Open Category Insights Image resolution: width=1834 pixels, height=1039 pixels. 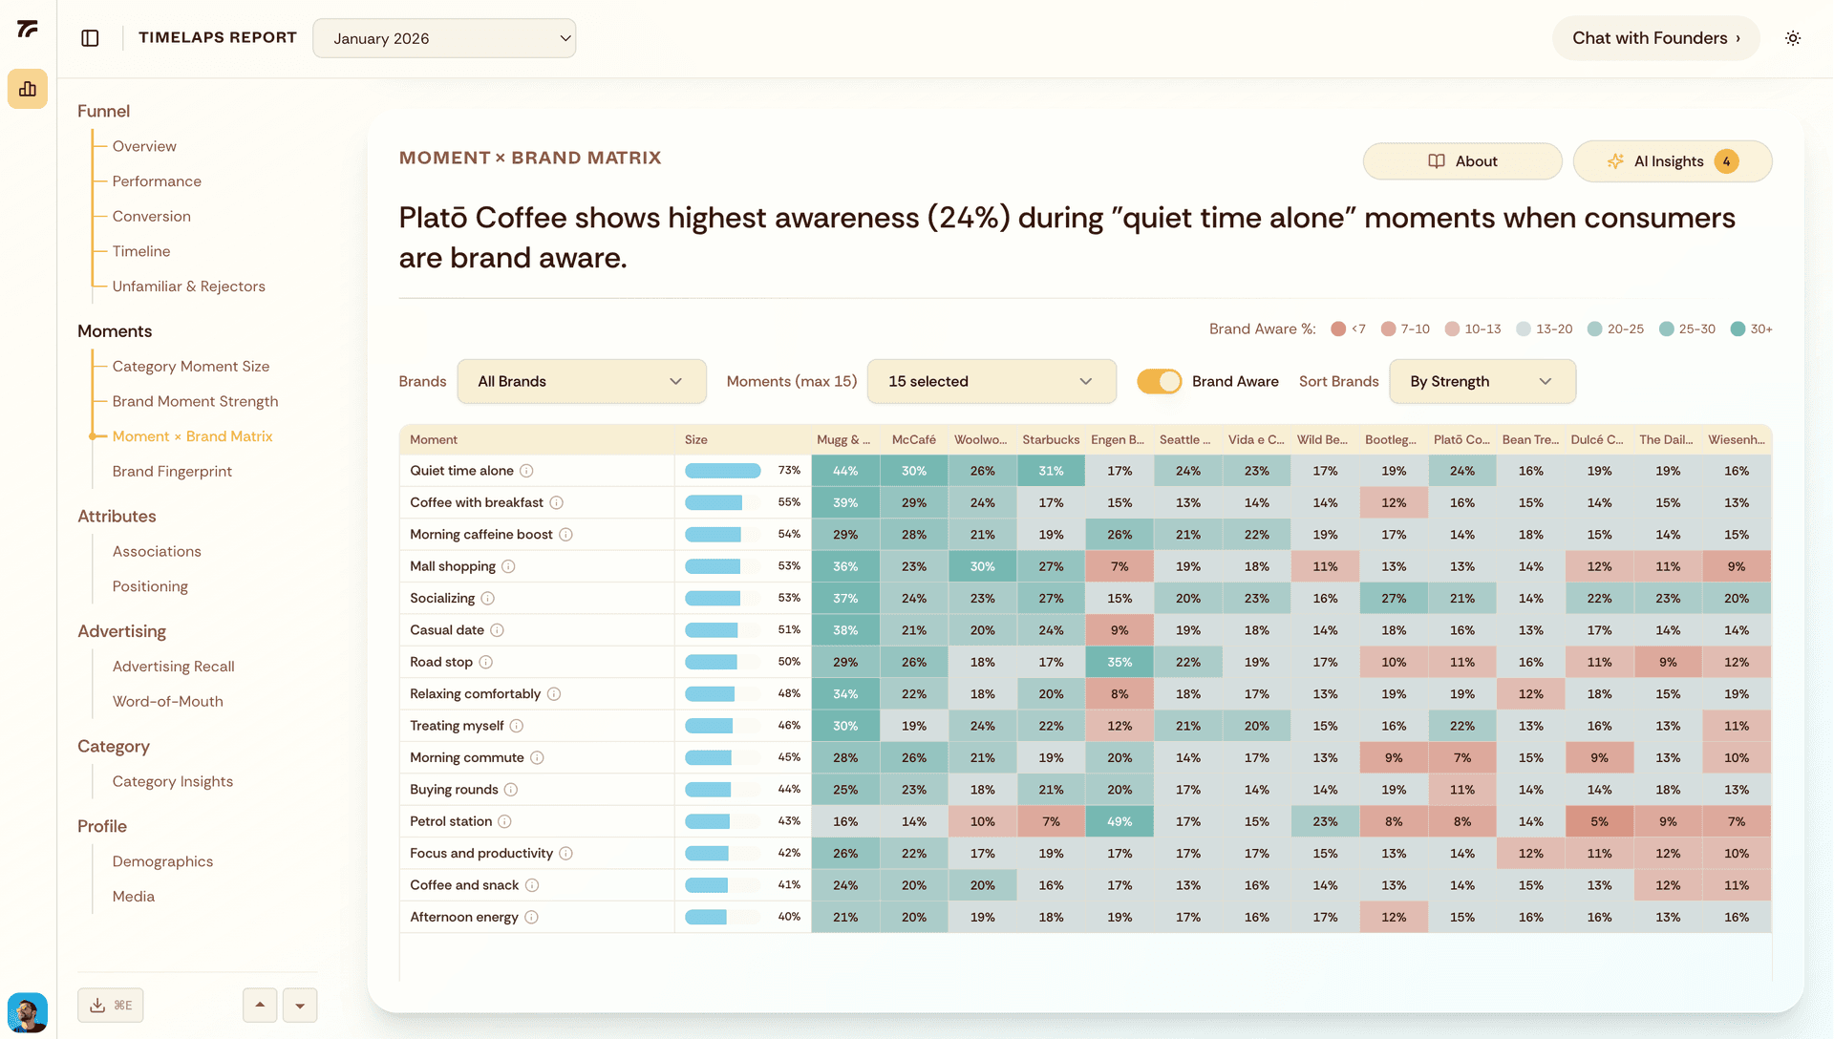coord(173,782)
